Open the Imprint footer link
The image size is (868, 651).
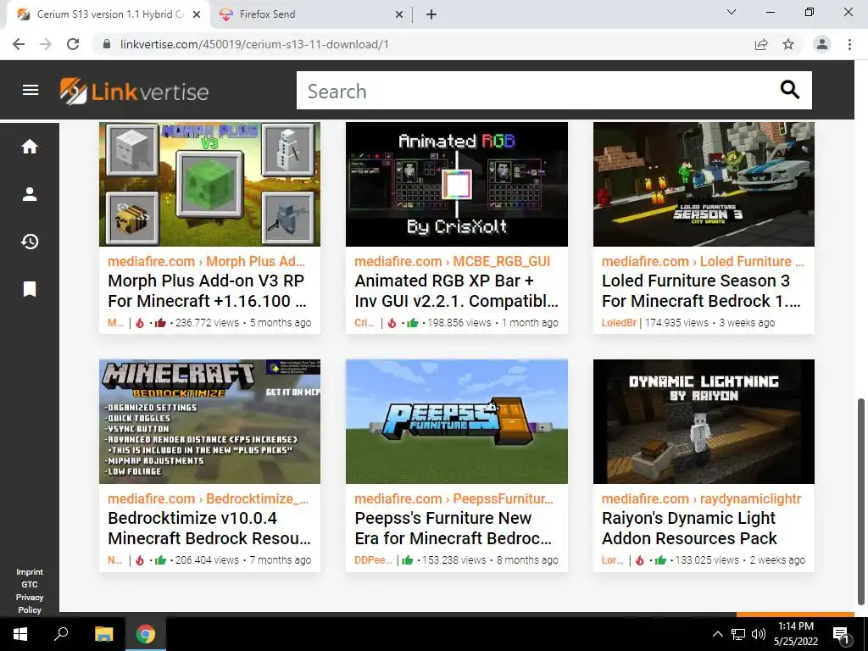[x=30, y=572]
